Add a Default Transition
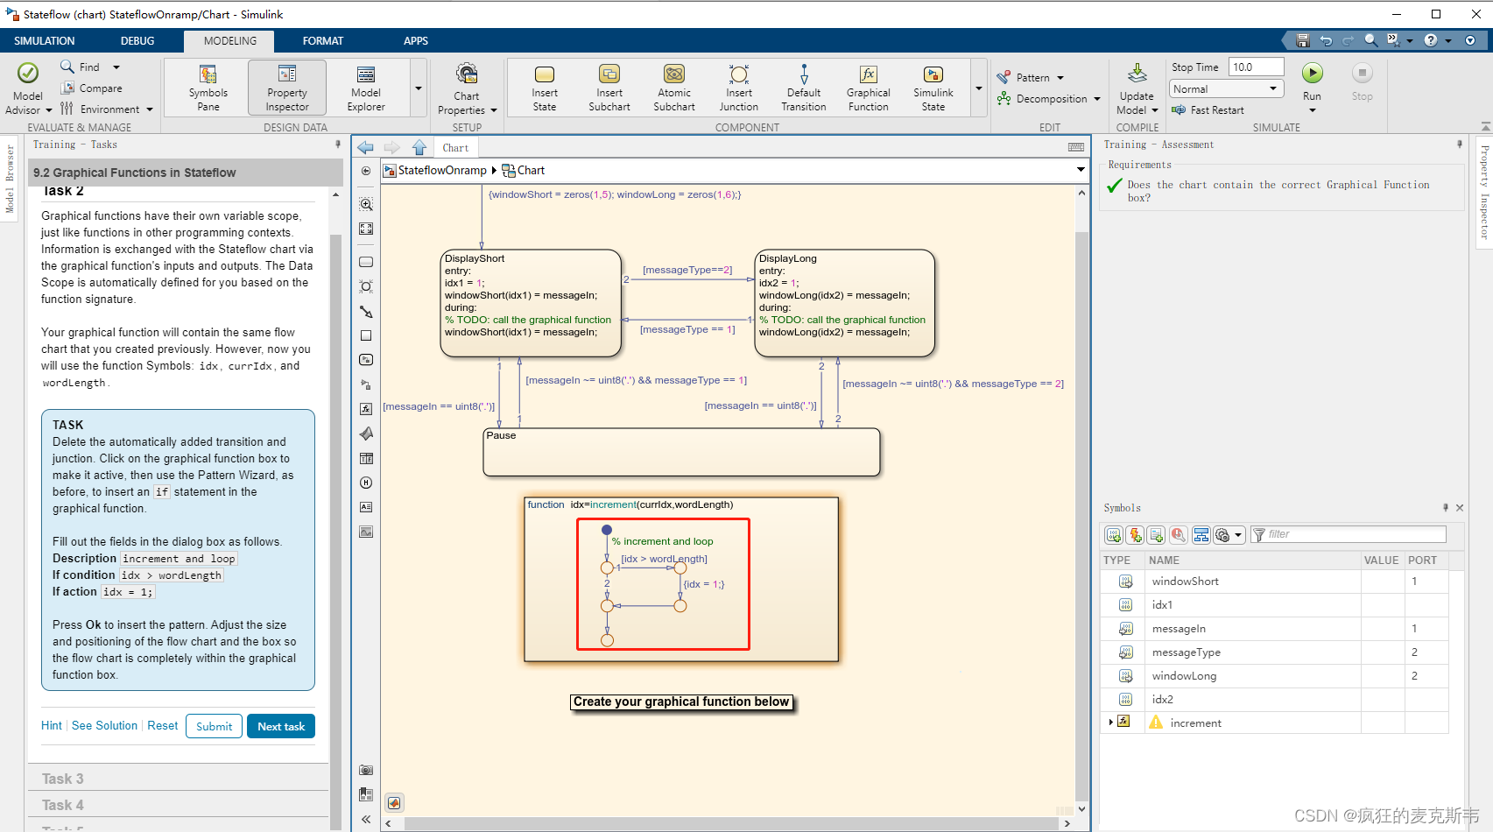 [803, 85]
